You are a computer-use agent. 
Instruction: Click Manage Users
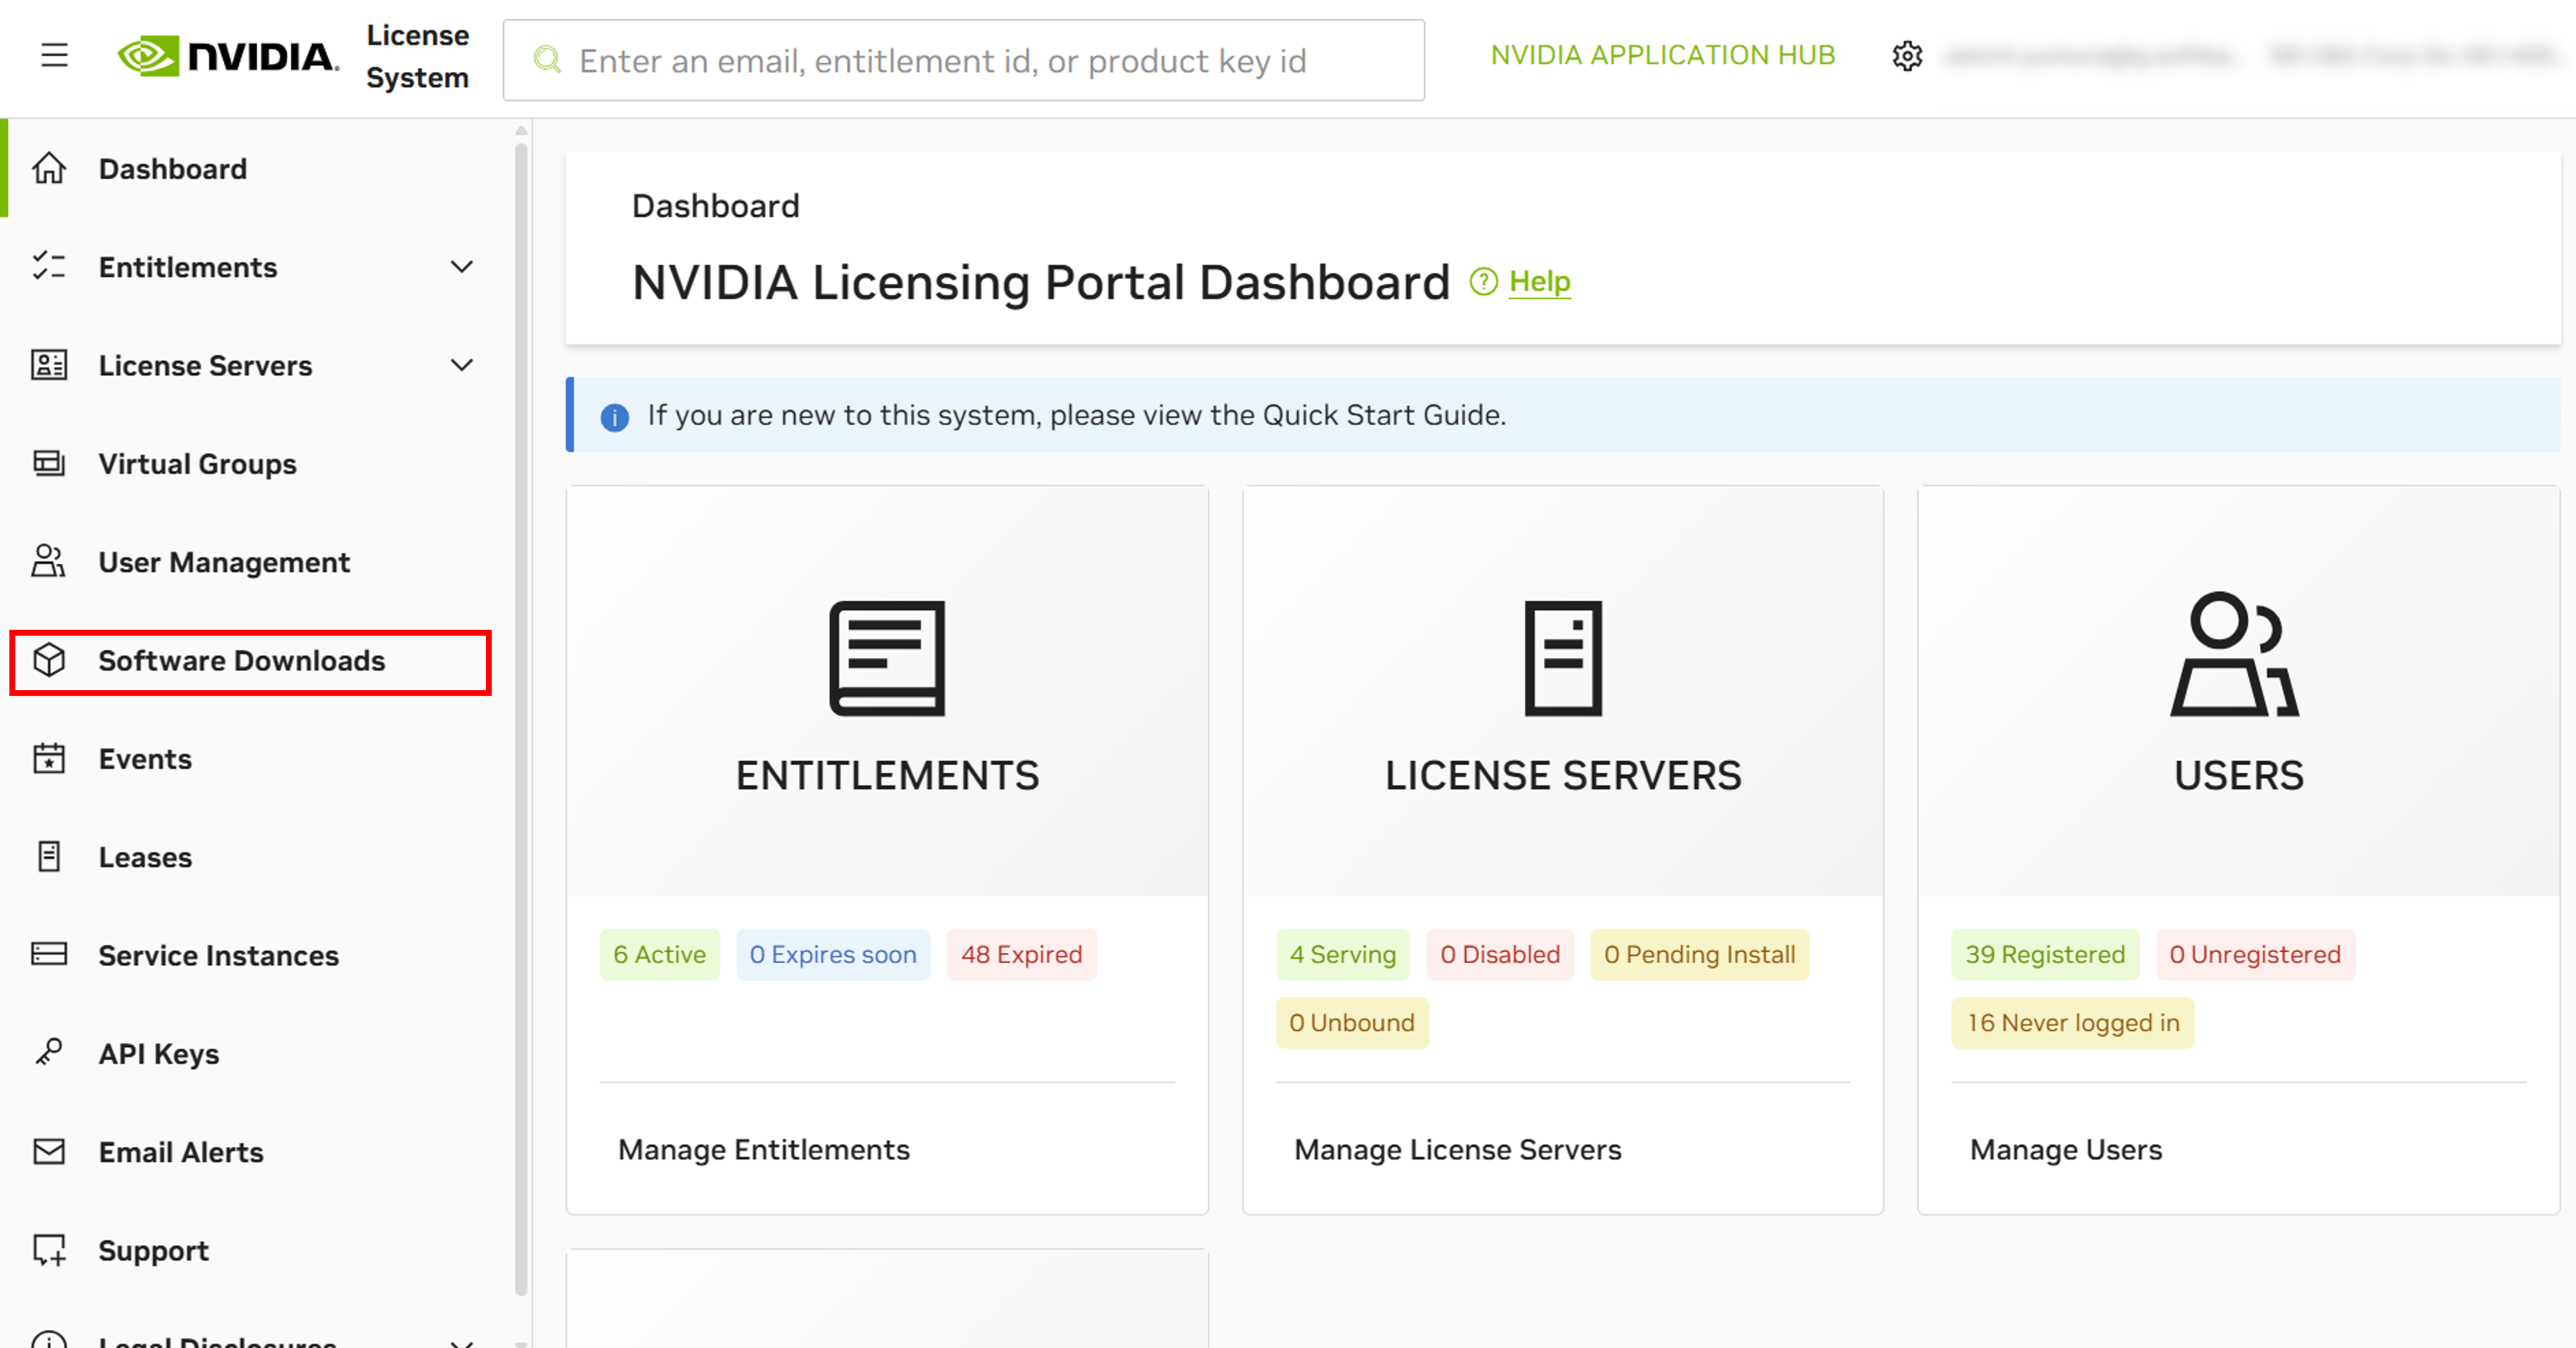point(2066,1149)
